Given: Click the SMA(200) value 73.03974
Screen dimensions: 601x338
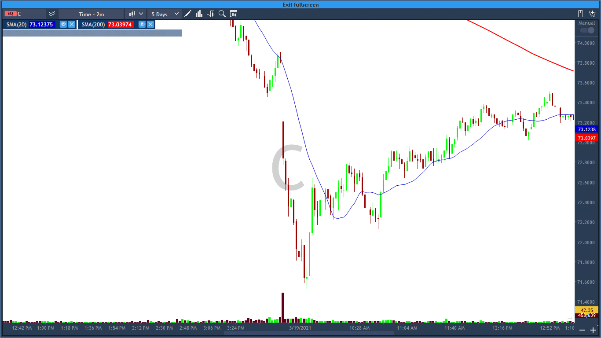Looking at the screenshot, I should [120, 25].
